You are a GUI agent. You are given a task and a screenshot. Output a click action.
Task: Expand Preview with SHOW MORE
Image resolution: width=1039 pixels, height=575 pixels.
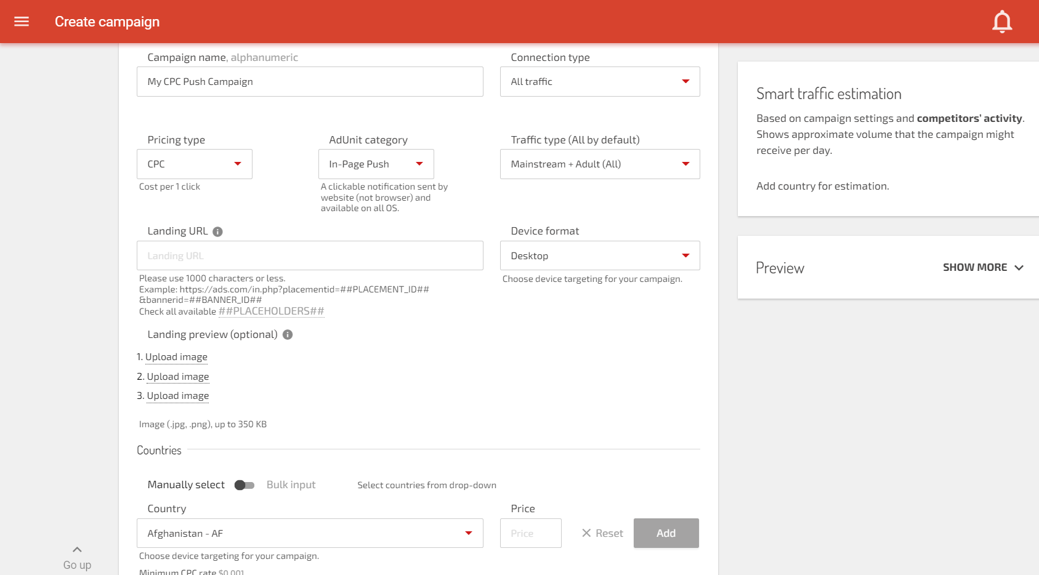[982, 268]
